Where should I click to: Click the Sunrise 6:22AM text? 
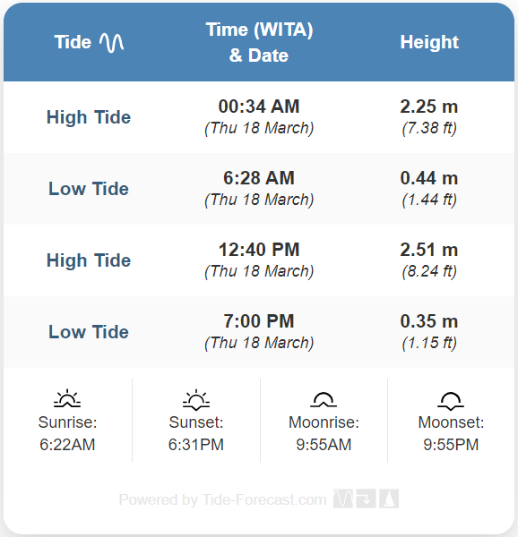pos(67,433)
